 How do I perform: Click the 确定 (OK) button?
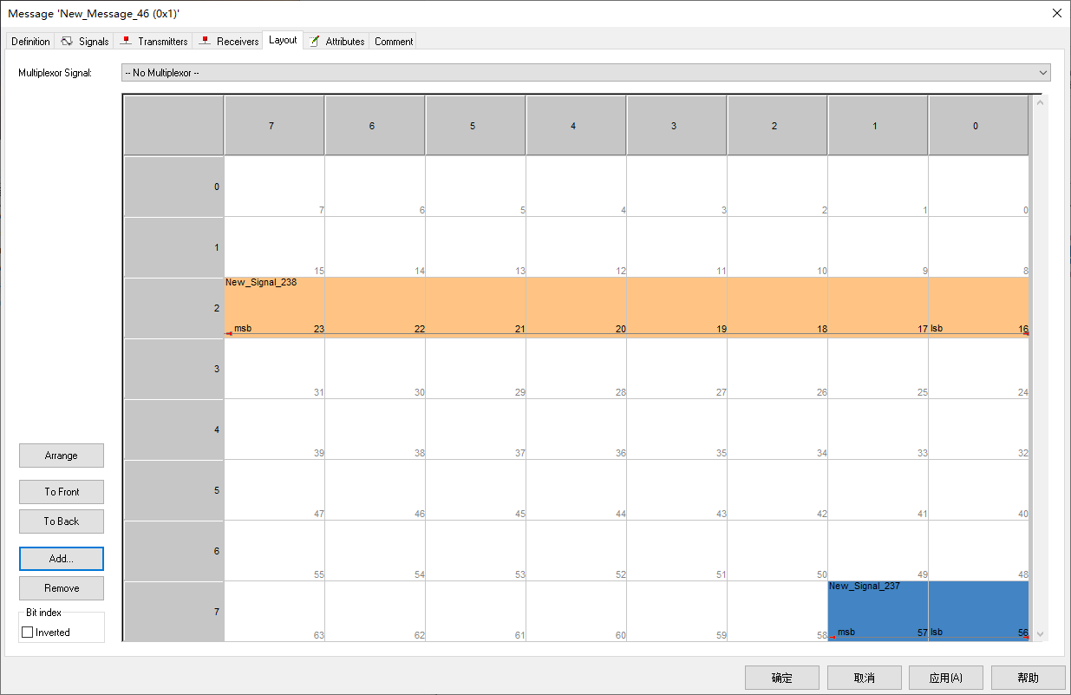(x=782, y=678)
